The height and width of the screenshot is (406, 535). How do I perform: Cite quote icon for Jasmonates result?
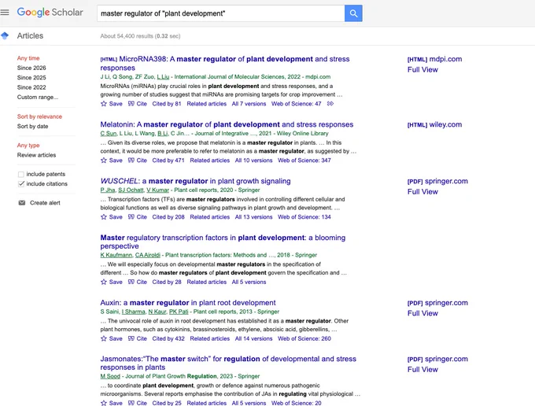131,403
